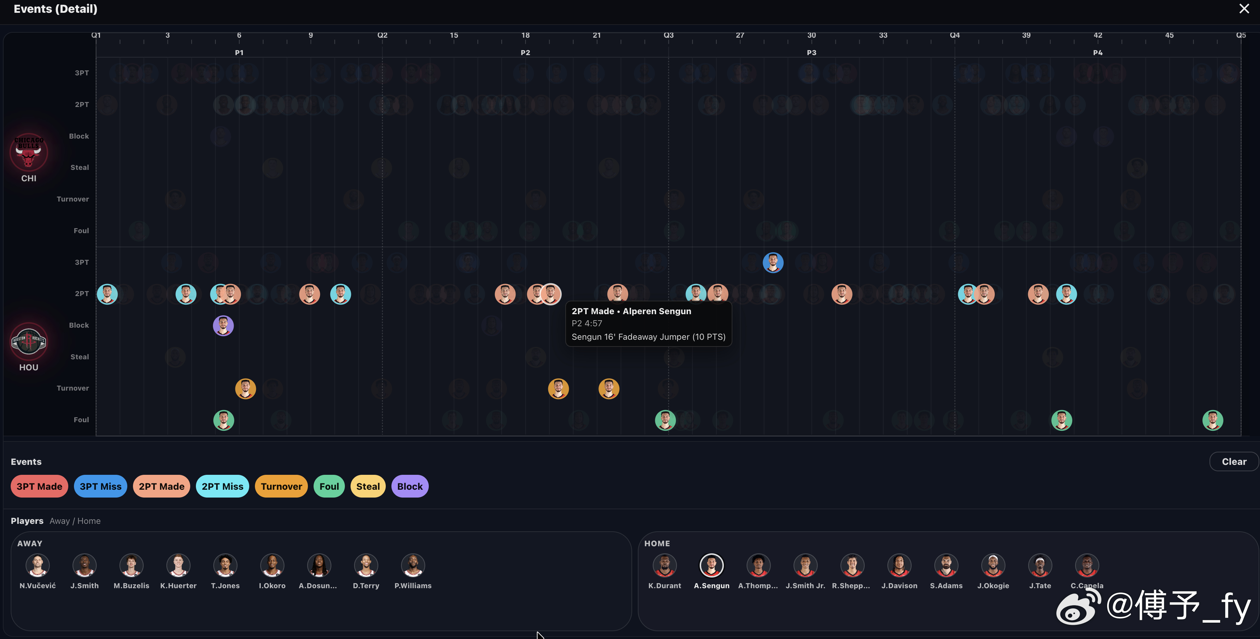Select P.Williams player avatar
Image resolution: width=1260 pixels, height=639 pixels.
[x=413, y=566]
